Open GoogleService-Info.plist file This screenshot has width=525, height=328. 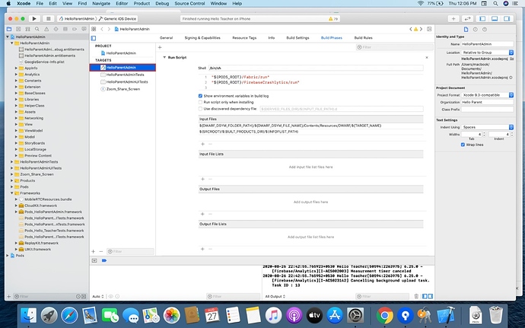click(44, 62)
